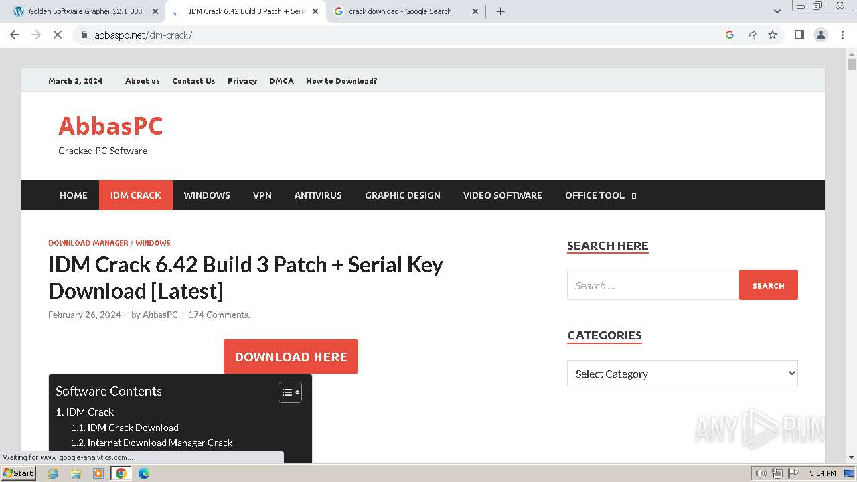Click the Windows Start button
857x482 pixels.
18,473
